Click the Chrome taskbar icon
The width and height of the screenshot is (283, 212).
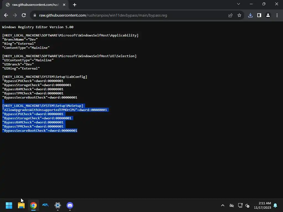click(33, 205)
